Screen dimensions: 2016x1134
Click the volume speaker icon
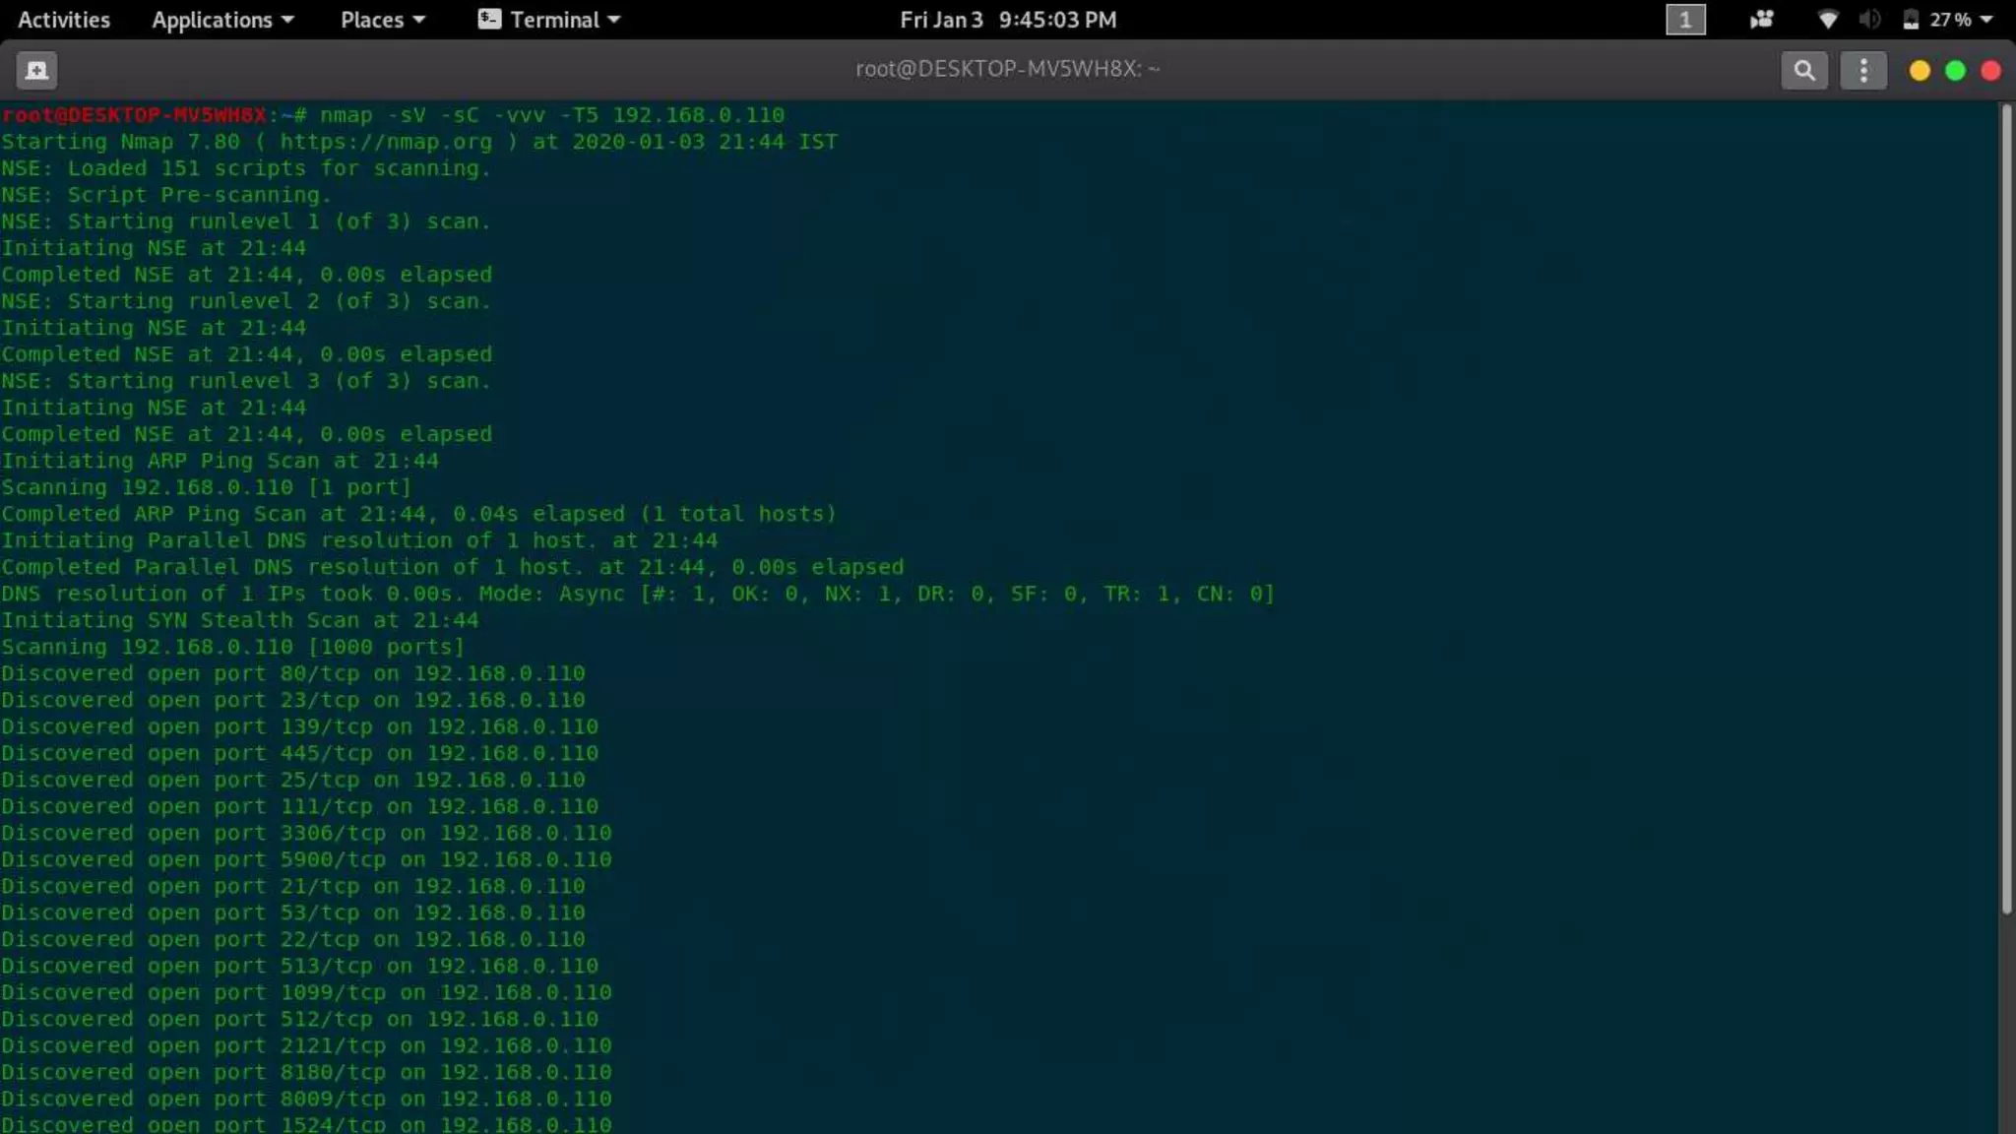click(1869, 20)
